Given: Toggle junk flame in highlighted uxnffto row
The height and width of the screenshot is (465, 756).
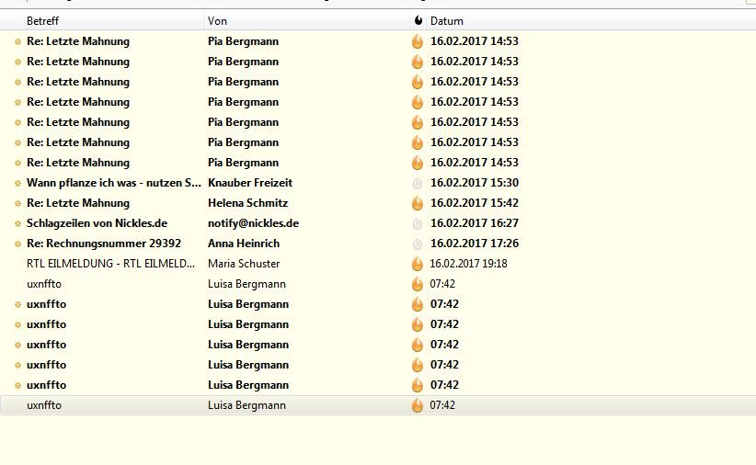Looking at the screenshot, I should coord(418,406).
